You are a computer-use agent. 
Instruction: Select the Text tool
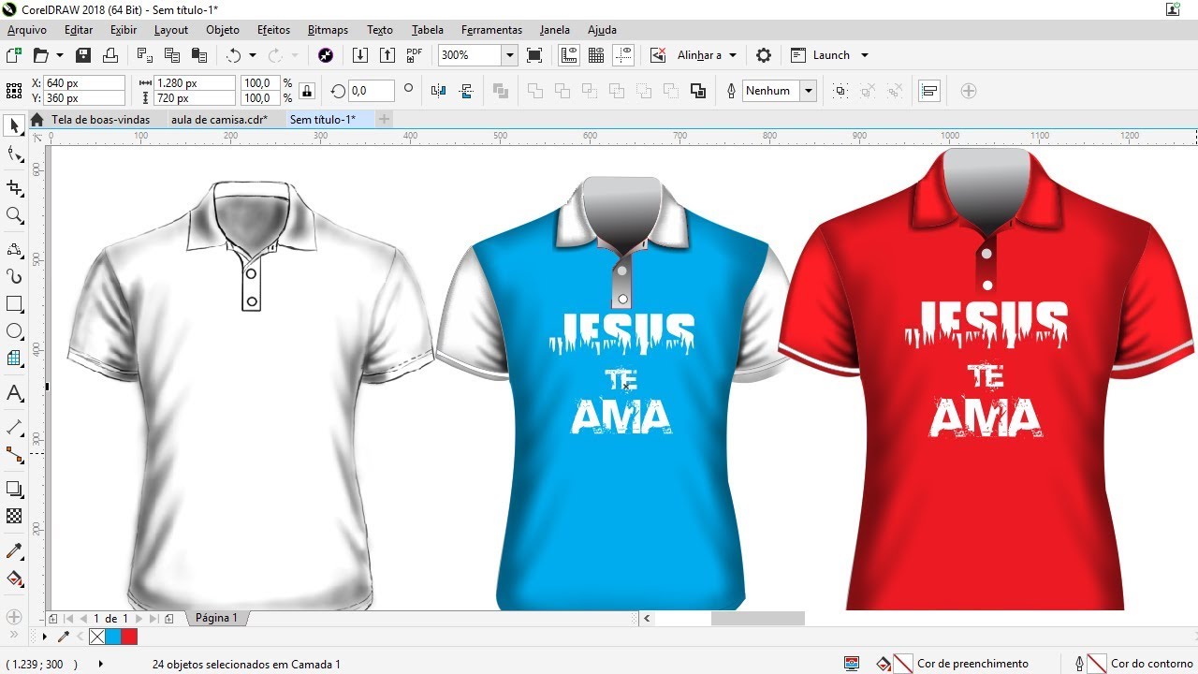pos(14,393)
